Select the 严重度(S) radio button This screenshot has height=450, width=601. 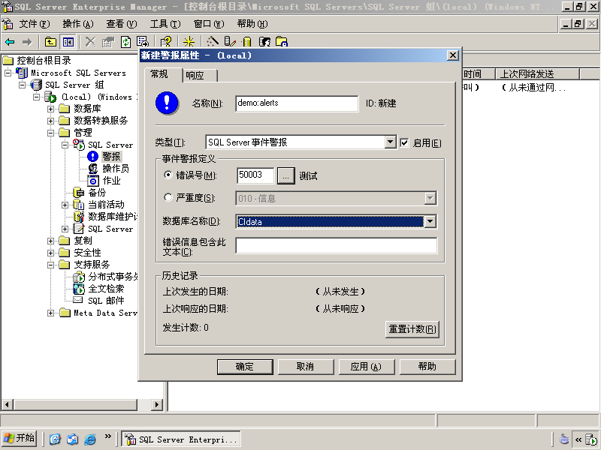pyautogui.click(x=168, y=197)
